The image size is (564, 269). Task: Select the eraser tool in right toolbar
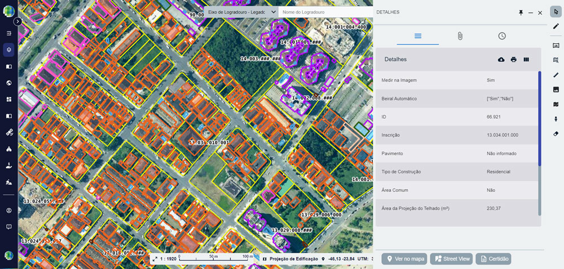(x=556, y=133)
